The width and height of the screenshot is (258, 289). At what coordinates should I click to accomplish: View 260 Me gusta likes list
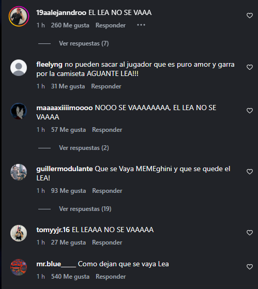(x=70, y=25)
